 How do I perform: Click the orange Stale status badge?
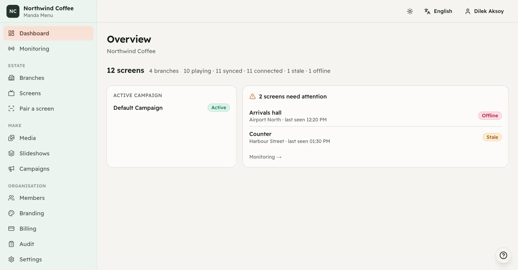tap(492, 137)
